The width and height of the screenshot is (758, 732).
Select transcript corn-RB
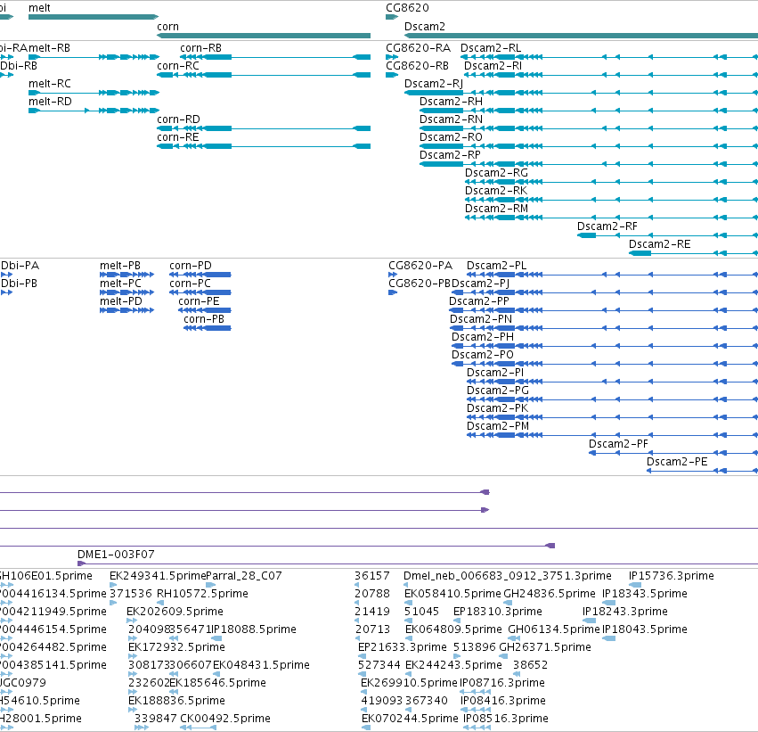[275, 57]
